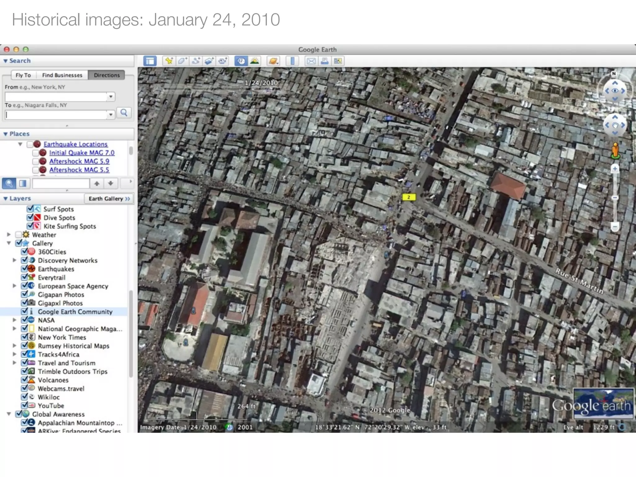
Task: Open the To field dropdown arrow
Action: coord(111,115)
